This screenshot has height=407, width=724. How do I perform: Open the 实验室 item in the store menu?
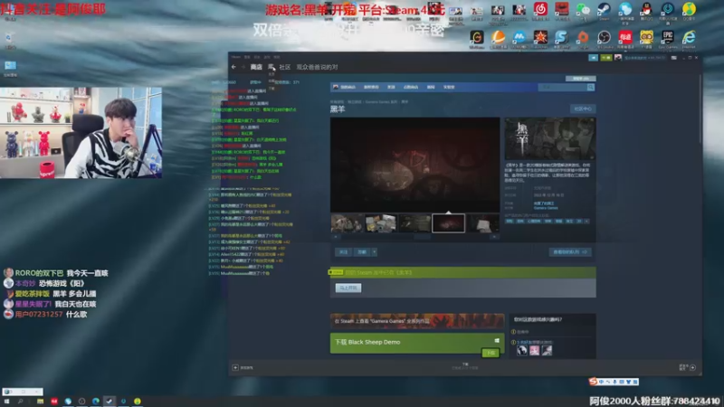(449, 87)
